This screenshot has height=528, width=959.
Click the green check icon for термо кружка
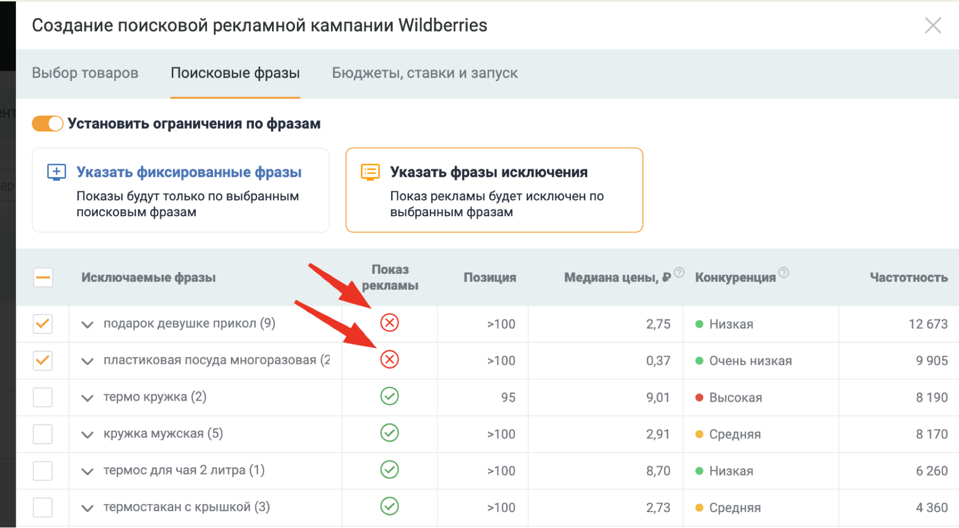point(390,396)
